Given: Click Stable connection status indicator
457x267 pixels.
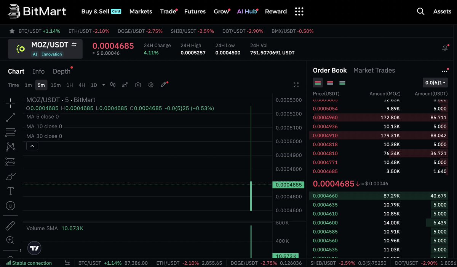Looking at the screenshot, I should tap(29, 263).
